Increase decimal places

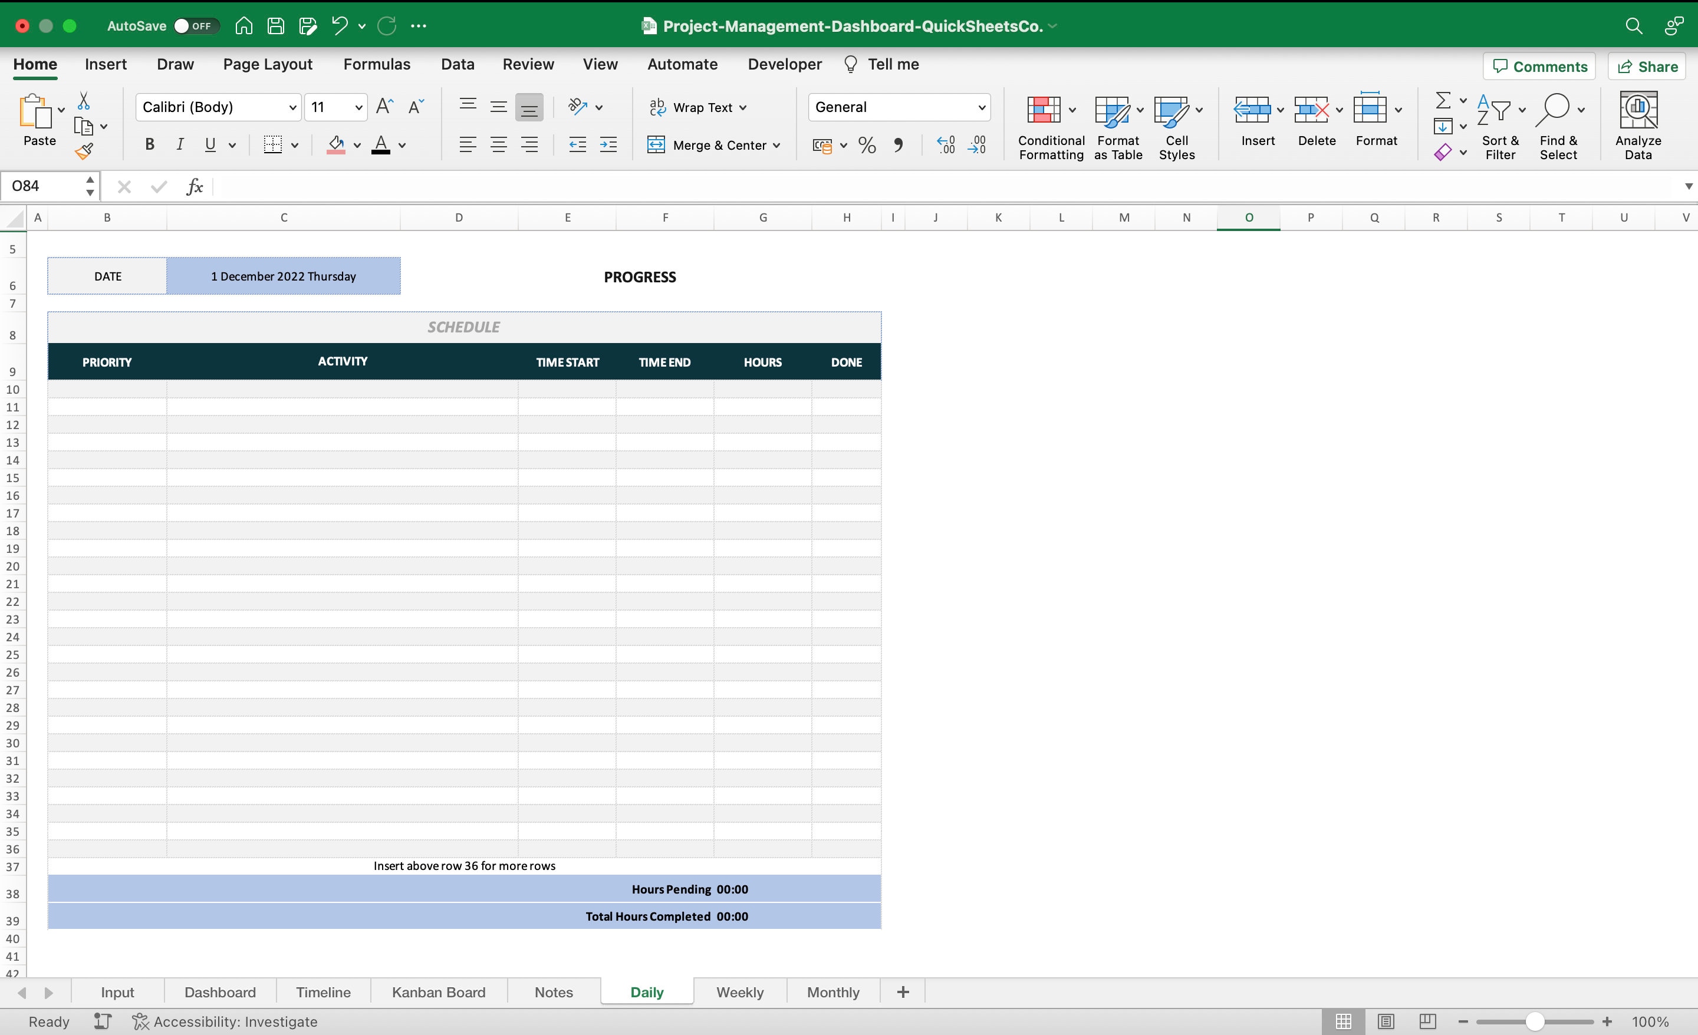pos(946,145)
